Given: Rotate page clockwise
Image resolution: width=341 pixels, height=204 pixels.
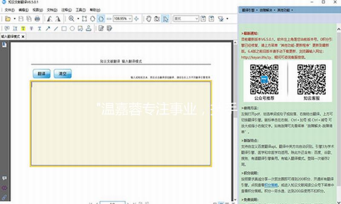Looking at the screenshot, I should (x=58, y=19).
